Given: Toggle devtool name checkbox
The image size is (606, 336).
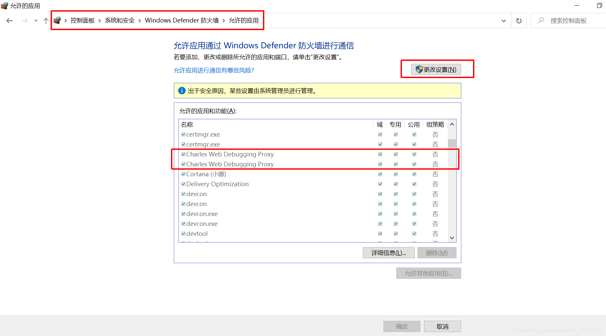Looking at the screenshot, I should tap(183, 234).
